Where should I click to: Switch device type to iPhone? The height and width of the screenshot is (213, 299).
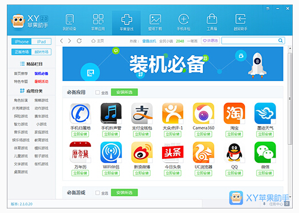coord(21,42)
